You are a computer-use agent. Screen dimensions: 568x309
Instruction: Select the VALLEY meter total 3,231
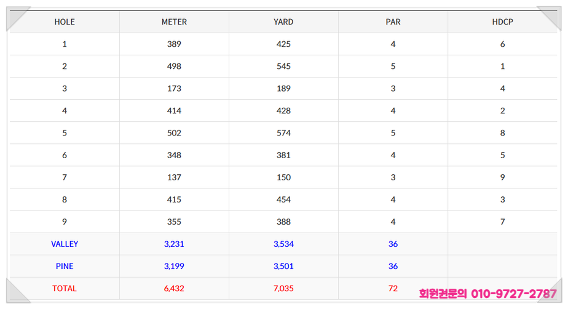pyautogui.click(x=174, y=244)
